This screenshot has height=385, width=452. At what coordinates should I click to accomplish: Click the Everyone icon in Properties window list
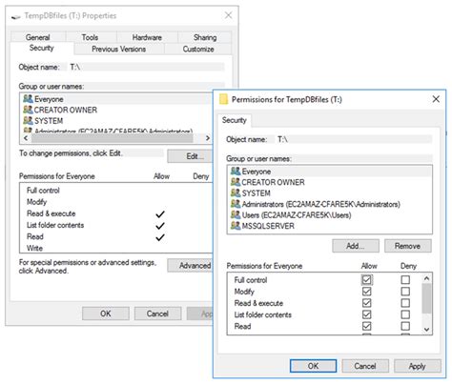coord(28,99)
